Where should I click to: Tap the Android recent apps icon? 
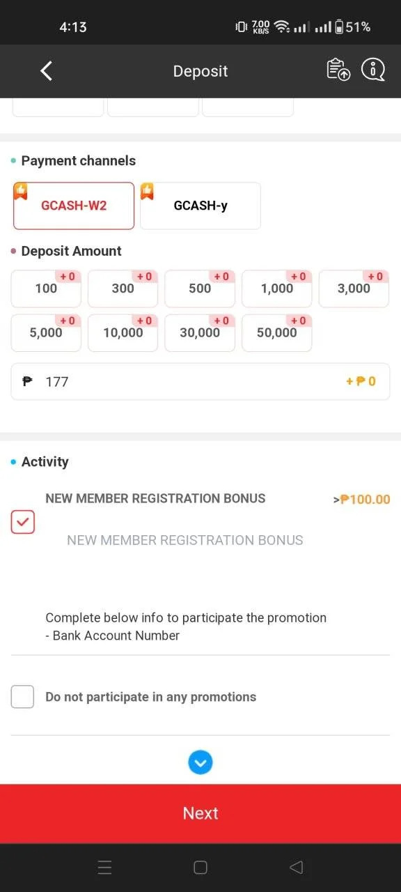(105, 868)
